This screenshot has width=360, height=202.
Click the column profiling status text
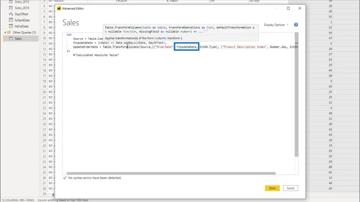(63, 200)
